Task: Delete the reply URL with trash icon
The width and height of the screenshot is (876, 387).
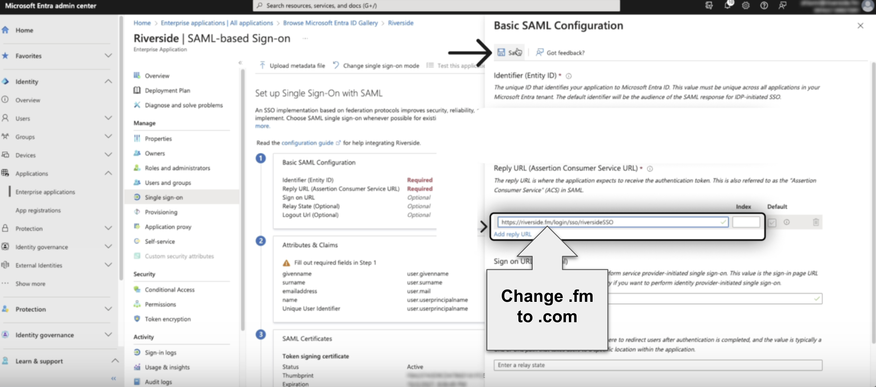Action: pos(815,222)
